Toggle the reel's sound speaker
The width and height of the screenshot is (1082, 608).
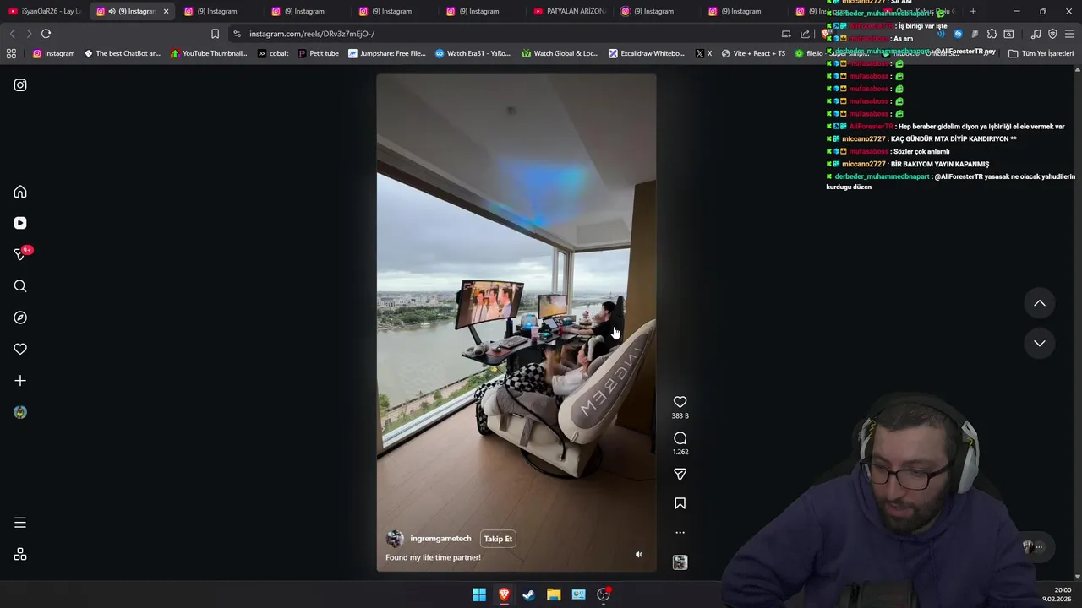pyautogui.click(x=639, y=555)
